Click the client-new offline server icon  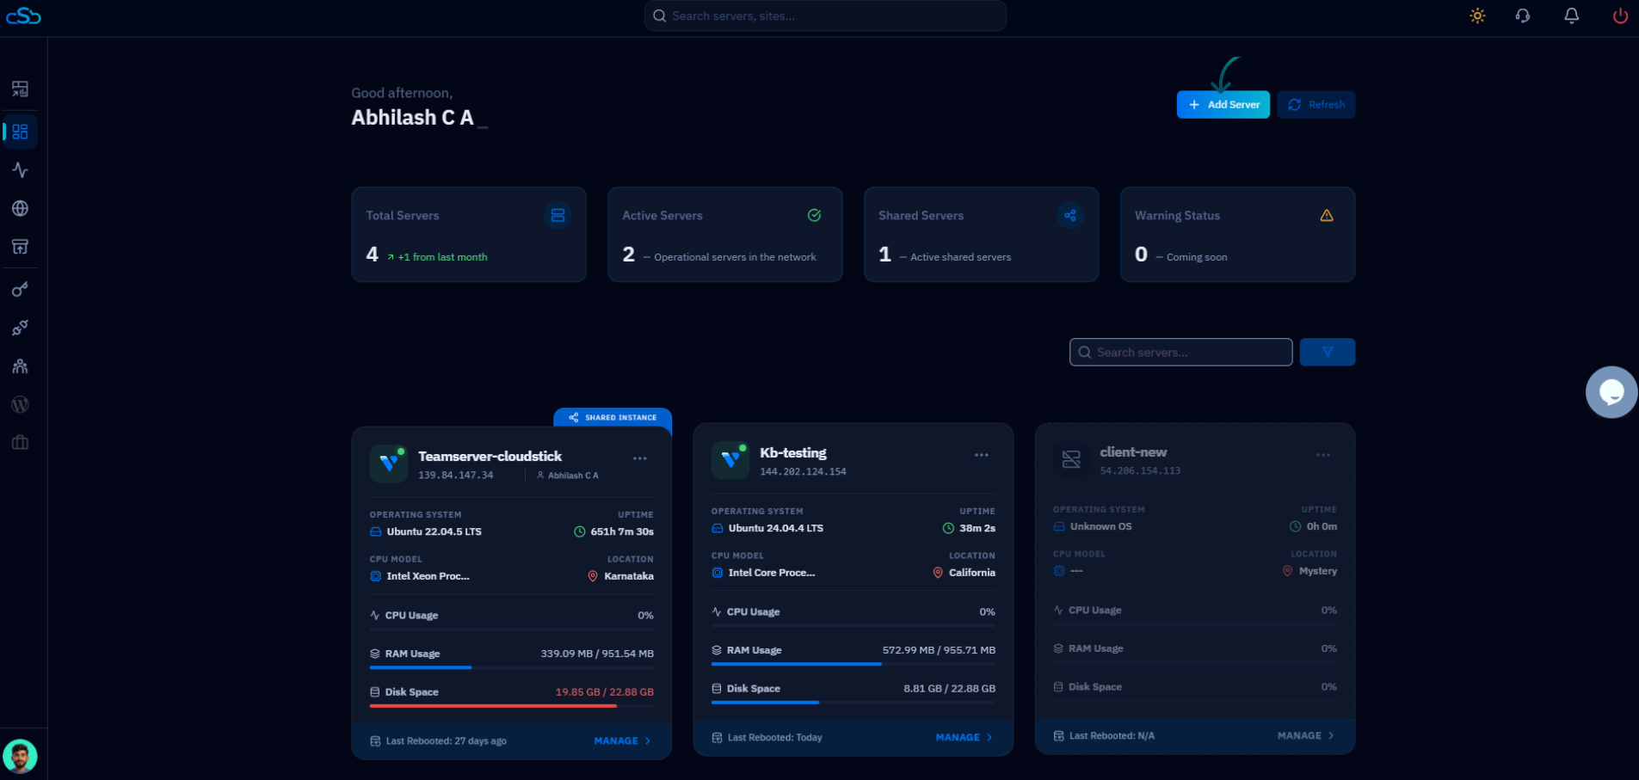(1071, 459)
